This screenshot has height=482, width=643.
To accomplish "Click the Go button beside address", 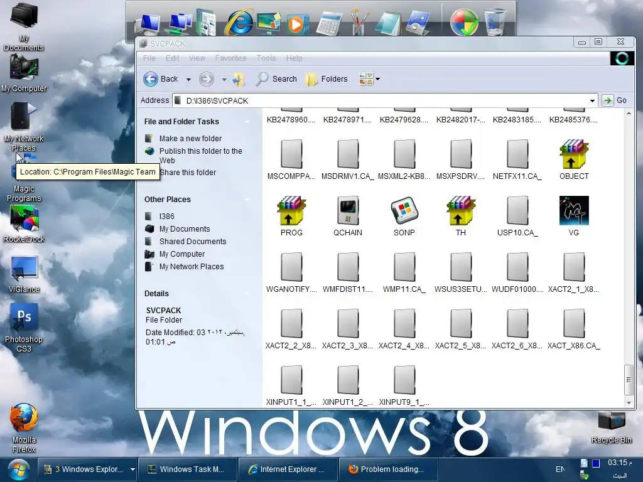I will pyautogui.click(x=614, y=100).
